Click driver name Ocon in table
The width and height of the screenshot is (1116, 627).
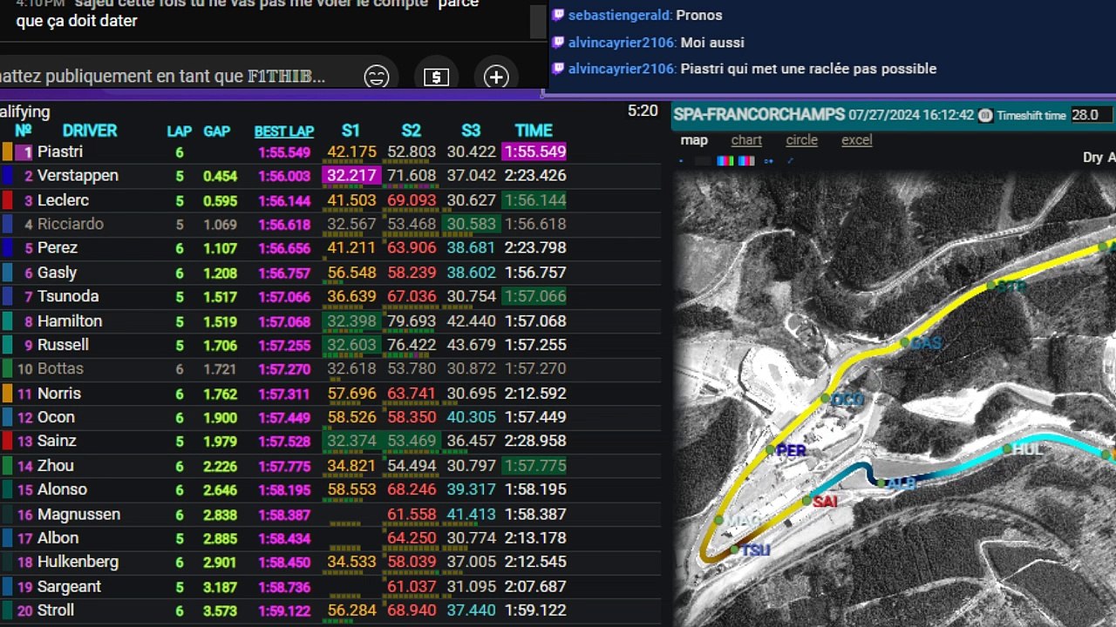pos(56,417)
